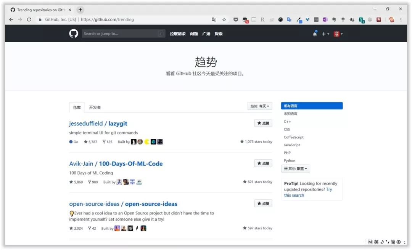Filter trending by CSS language
This screenshot has width=412, height=250.
pyautogui.click(x=286, y=130)
